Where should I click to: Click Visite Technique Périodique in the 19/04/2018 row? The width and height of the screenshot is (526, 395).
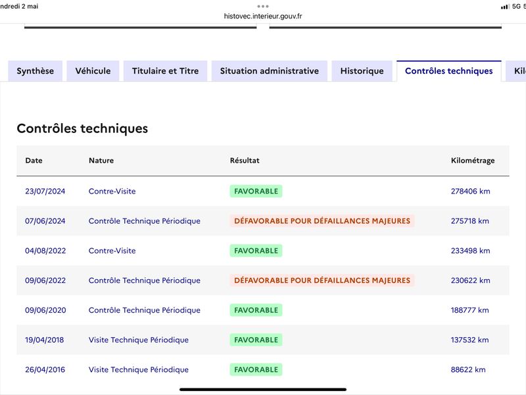pyautogui.click(x=139, y=340)
